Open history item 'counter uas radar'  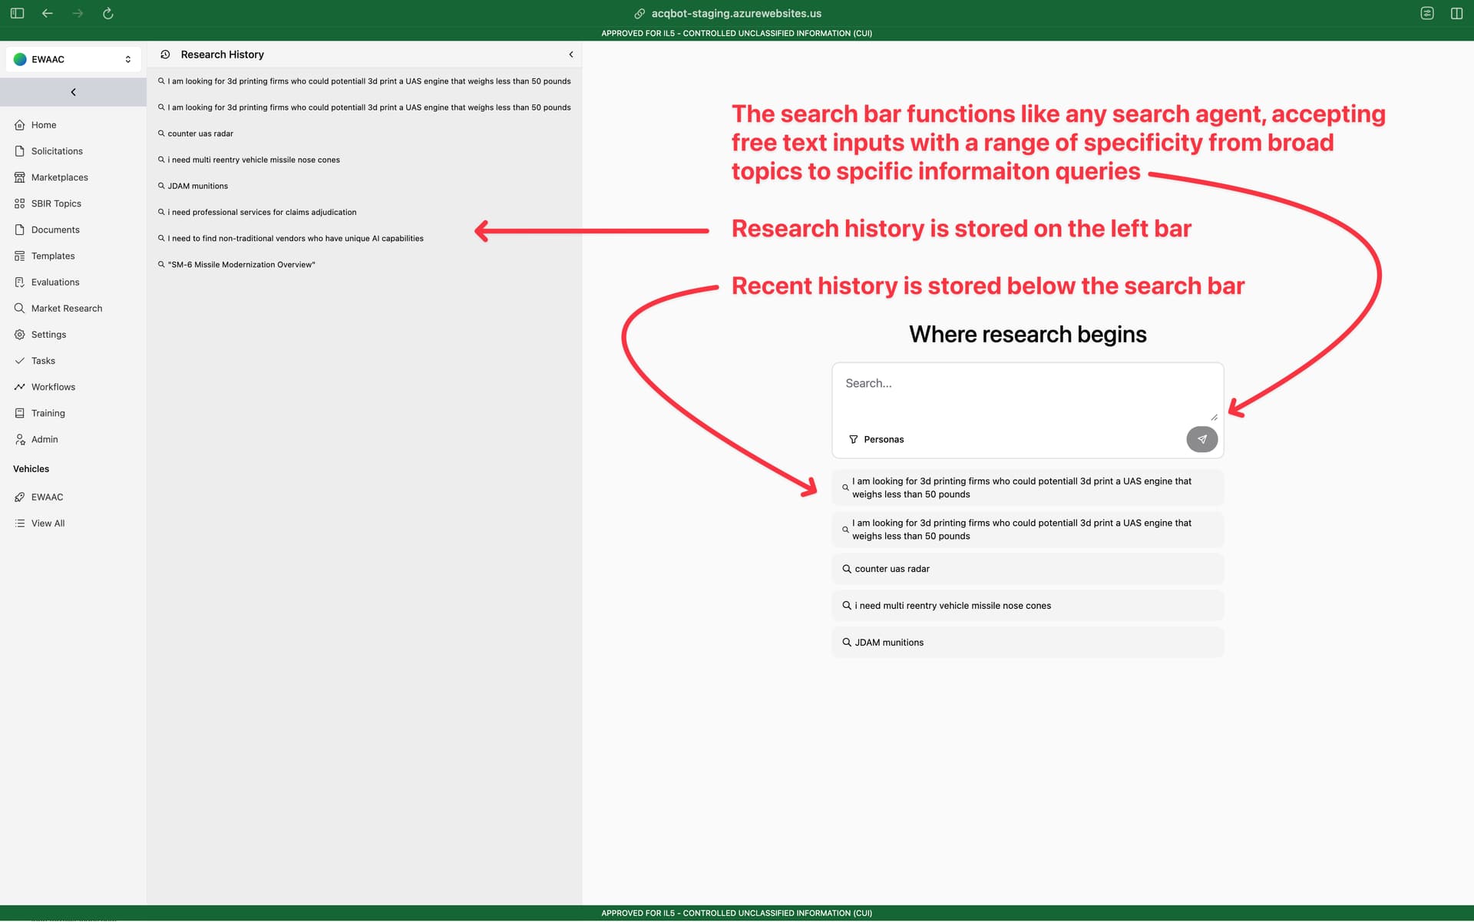click(x=364, y=134)
